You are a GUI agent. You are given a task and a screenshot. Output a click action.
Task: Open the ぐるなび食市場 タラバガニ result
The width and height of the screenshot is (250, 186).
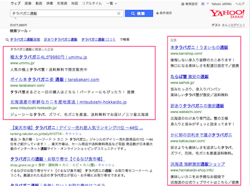coord(57,159)
